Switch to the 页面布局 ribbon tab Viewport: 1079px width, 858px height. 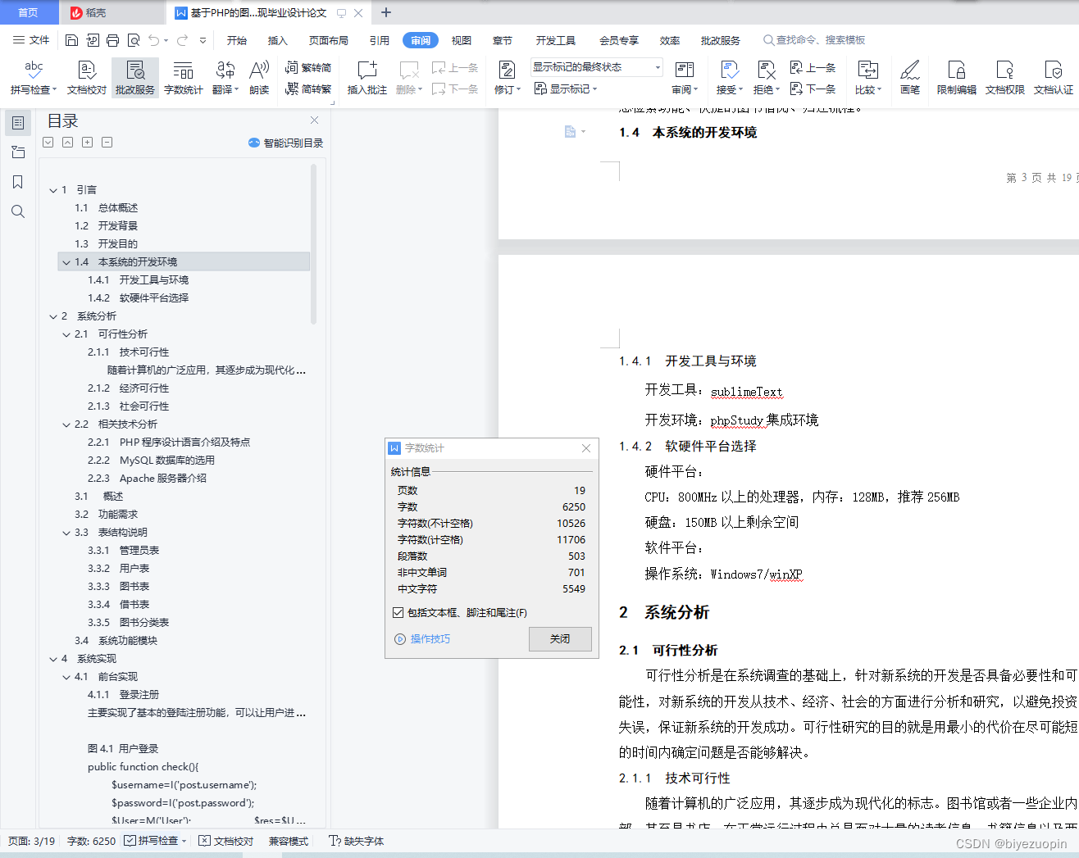point(328,40)
